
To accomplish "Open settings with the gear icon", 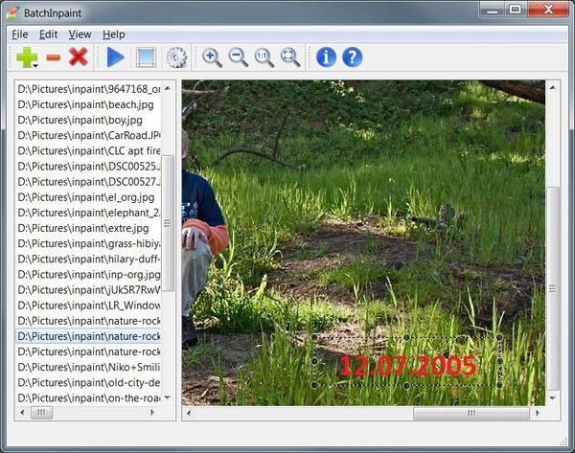I will (176, 57).
